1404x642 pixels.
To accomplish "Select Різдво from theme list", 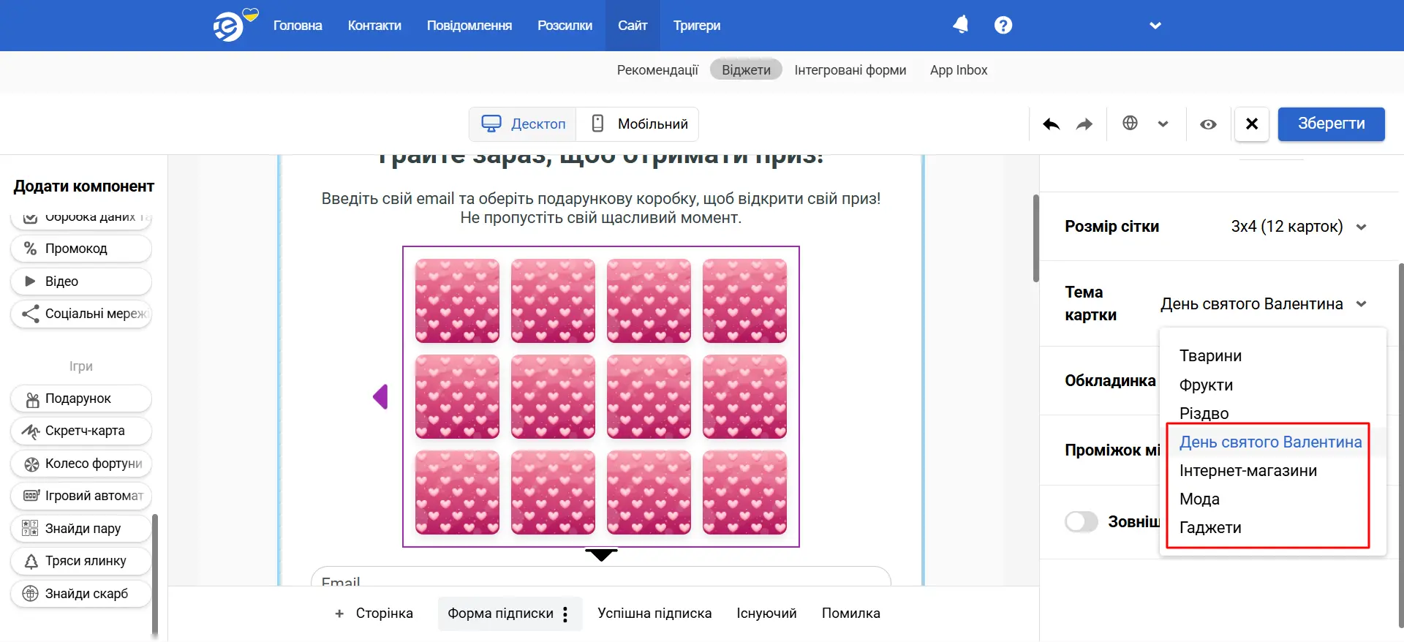I will tap(1204, 413).
